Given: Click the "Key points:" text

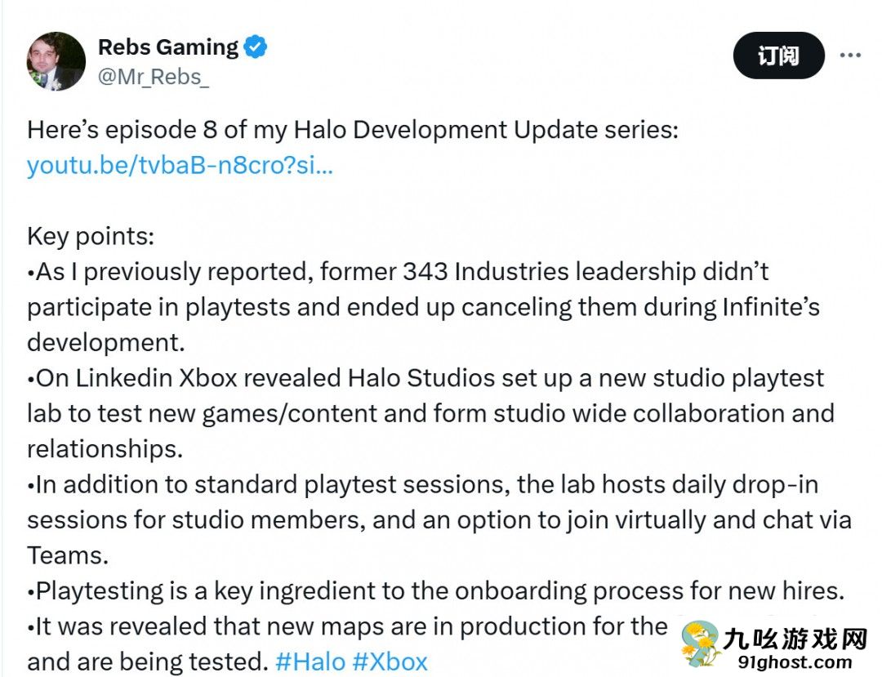Looking at the screenshot, I should click(x=91, y=236).
